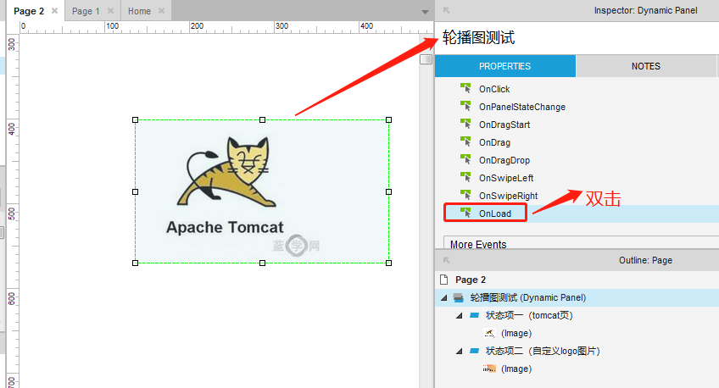Select the OnPanelStateChange event
This screenshot has width=719, height=388.
[x=521, y=107]
